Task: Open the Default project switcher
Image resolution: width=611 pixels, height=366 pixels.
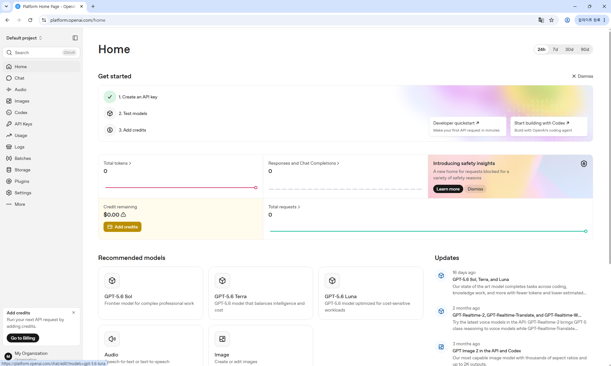Action: (x=24, y=38)
